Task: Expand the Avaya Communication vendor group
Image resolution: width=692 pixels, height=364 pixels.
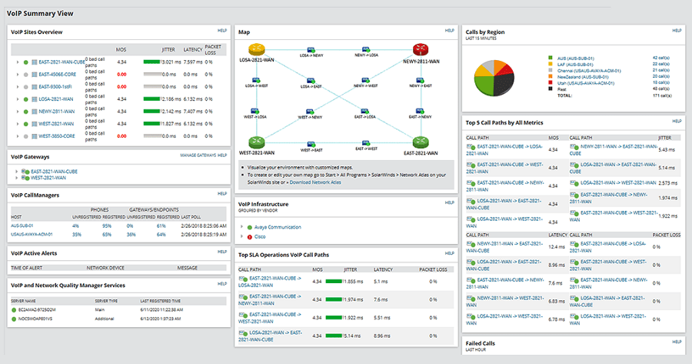Action: 242,227
